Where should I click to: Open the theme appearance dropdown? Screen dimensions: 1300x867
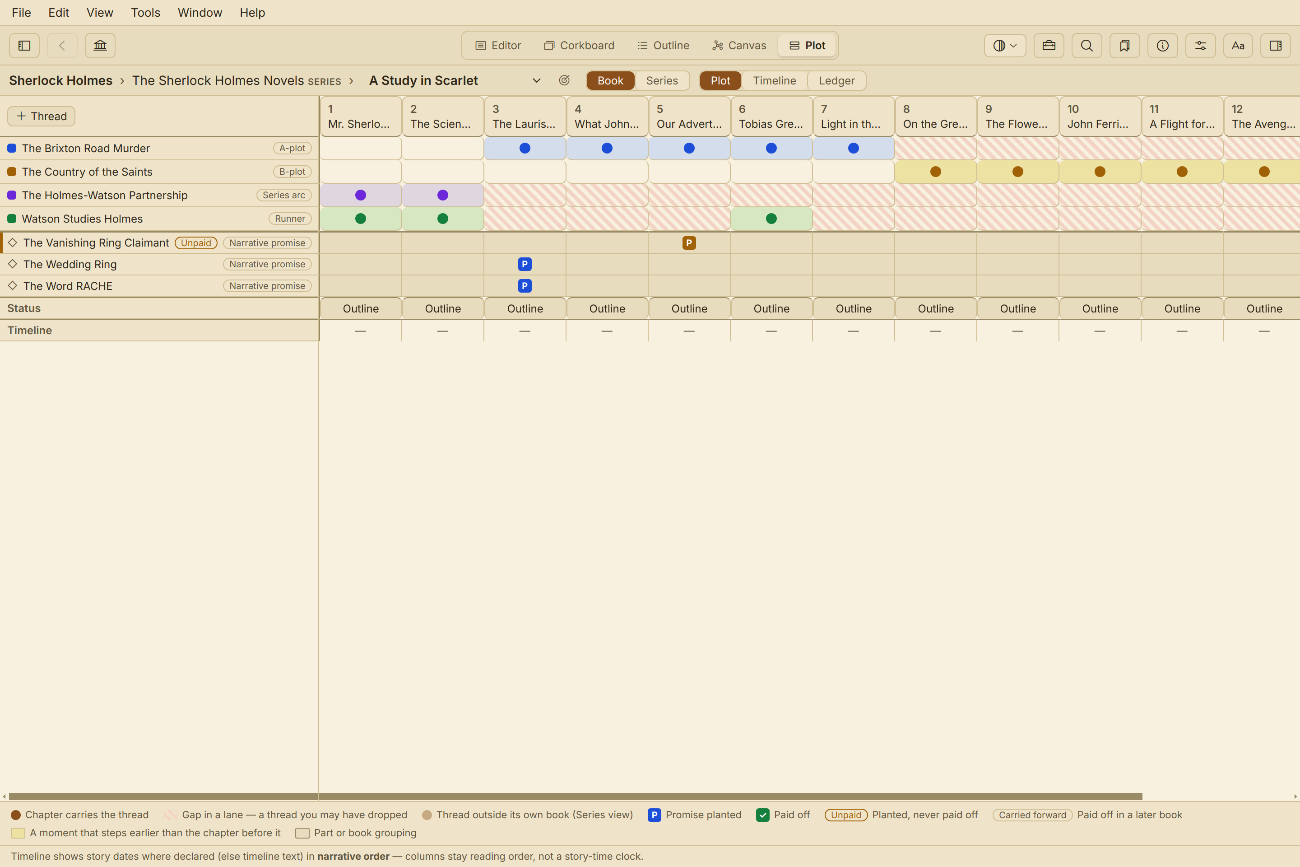pos(1005,45)
